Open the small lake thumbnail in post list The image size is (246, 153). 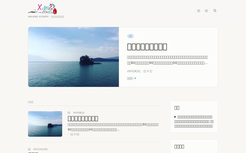(45, 124)
